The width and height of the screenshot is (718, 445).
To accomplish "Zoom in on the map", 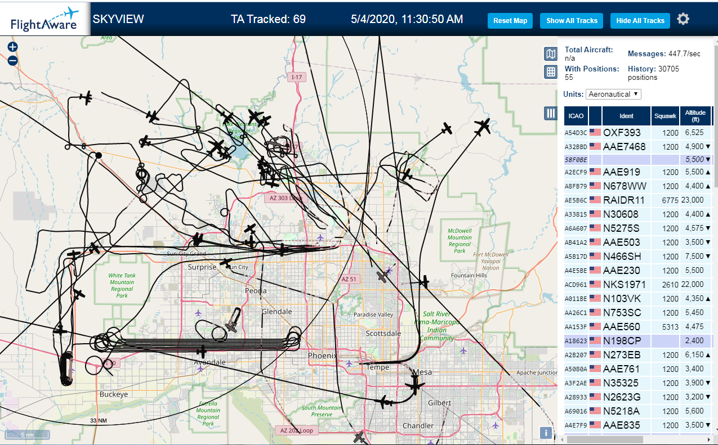I will [x=12, y=47].
